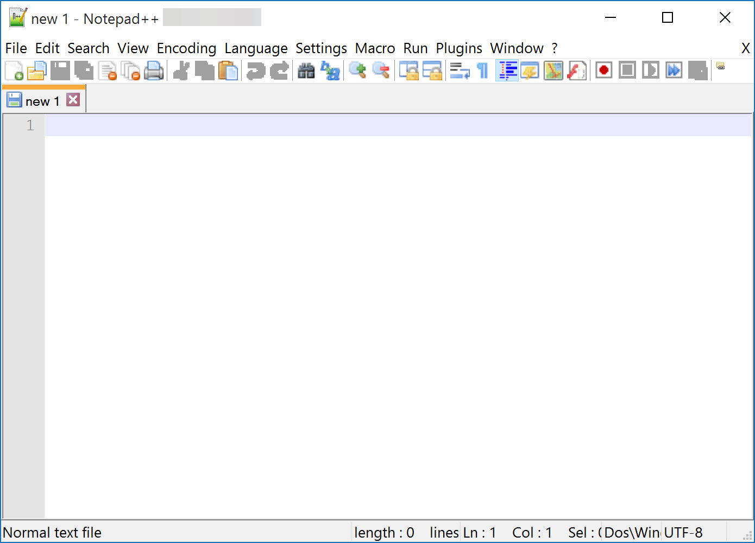Click Run Macro Multiple Times icon

point(674,71)
